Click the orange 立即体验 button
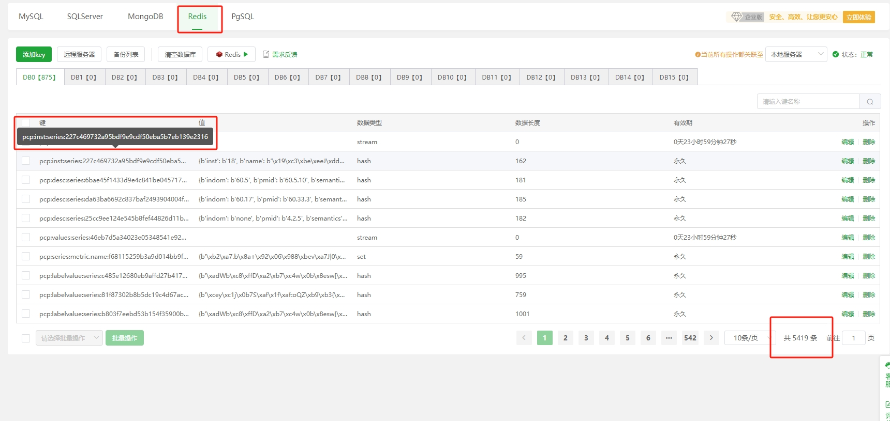890x421 pixels. [x=859, y=17]
